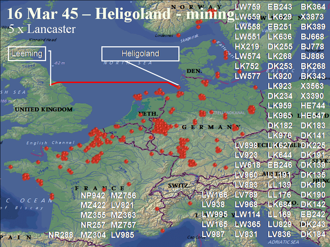
Task: Click aircraft serial LV987
Action: (213, 234)
